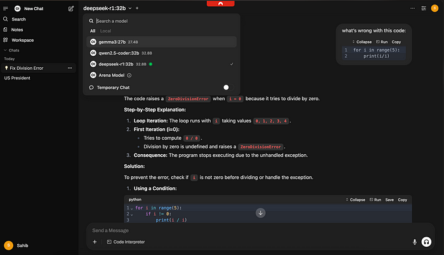444x255 pixels.
Task: Click the info icon next to Arena Model
Action: tap(129, 75)
